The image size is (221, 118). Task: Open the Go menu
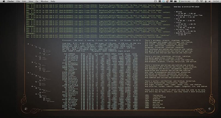point(37,1)
